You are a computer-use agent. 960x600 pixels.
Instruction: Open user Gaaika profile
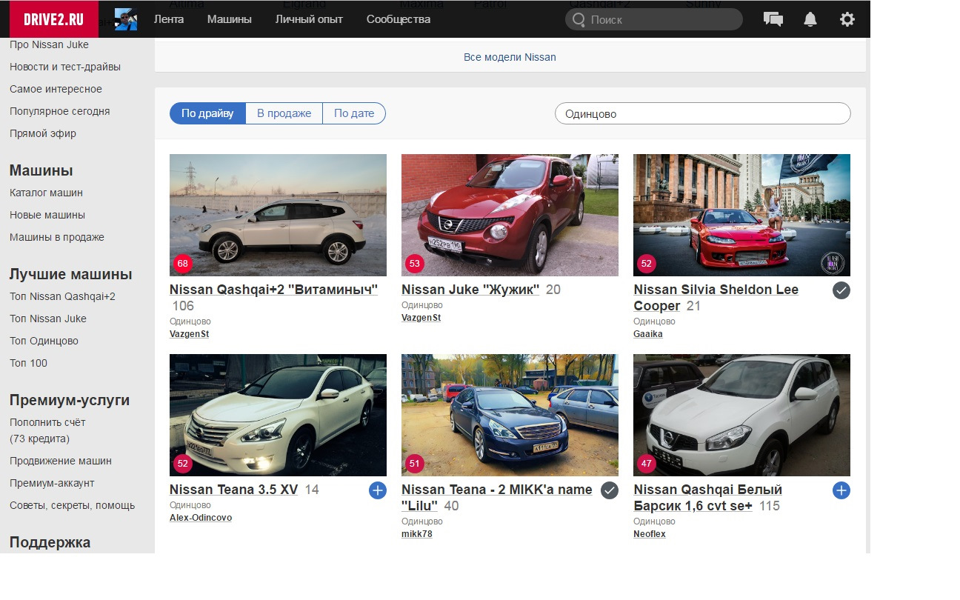click(x=648, y=334)
